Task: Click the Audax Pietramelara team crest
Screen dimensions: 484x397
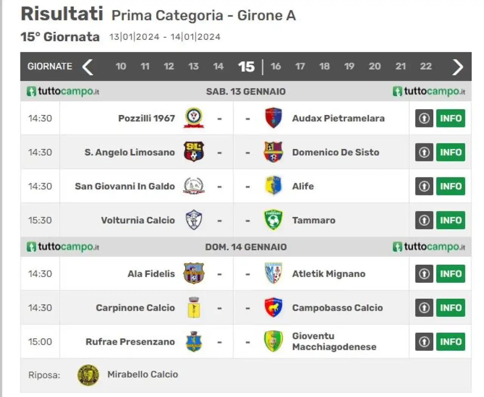Action: click(273, 118)
